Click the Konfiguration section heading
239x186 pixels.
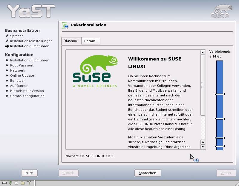(x=19, y=55)
